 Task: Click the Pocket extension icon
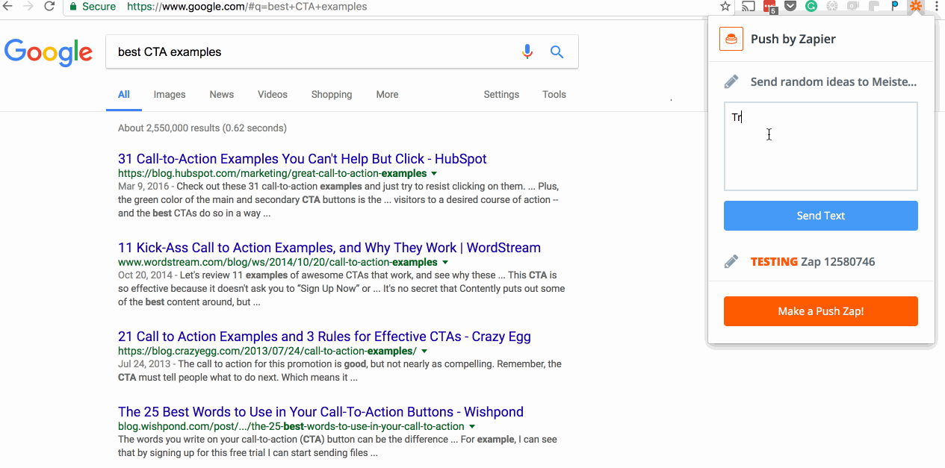pyautogui.click(x=790, y=7)
